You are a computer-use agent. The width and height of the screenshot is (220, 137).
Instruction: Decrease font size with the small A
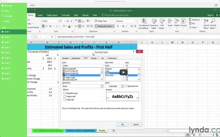coord(71,21)
